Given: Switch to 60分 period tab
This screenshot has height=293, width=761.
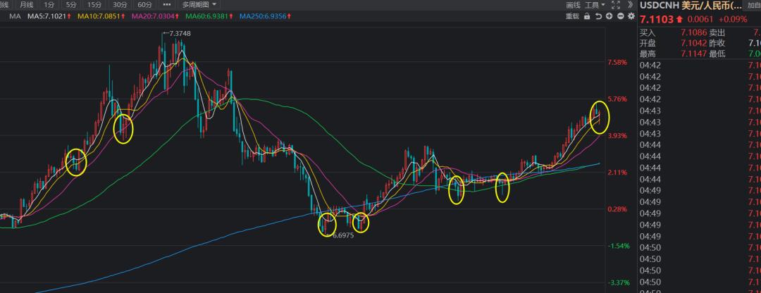Looking at the screenshot, I should click(x=144, y=4).
